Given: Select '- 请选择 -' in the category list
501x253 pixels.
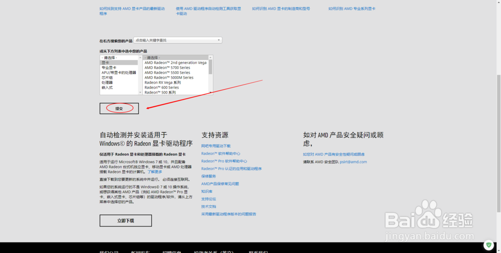Looking at the screenshot, I should (119, 58).
